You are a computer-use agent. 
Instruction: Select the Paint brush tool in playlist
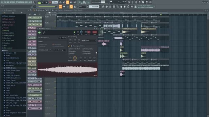click(37, 10)
